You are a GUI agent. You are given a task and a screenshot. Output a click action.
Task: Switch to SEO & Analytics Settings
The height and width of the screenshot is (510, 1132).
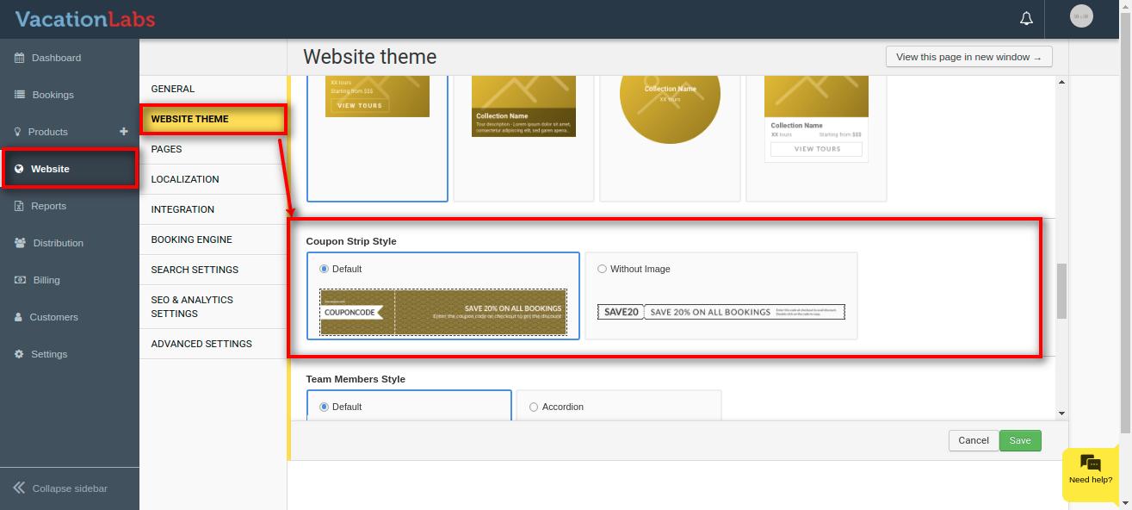(192, 307)
